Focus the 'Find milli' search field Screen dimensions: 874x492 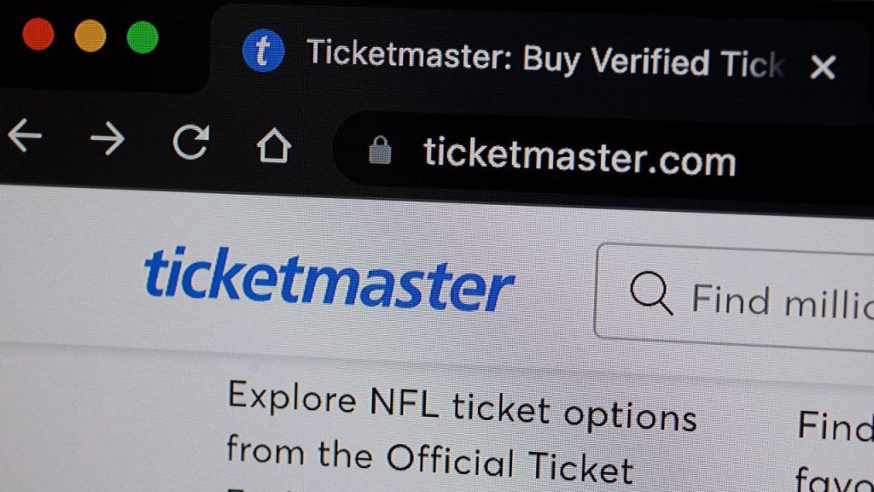(735, 296)
